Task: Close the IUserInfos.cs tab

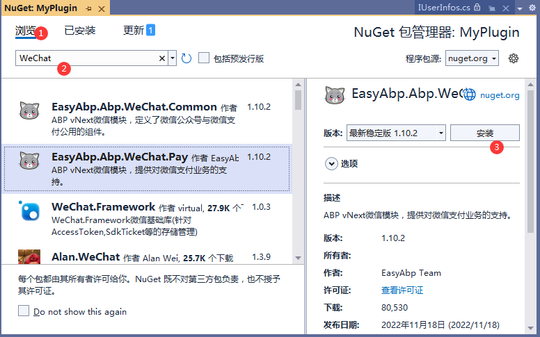Action: (506, 8)
